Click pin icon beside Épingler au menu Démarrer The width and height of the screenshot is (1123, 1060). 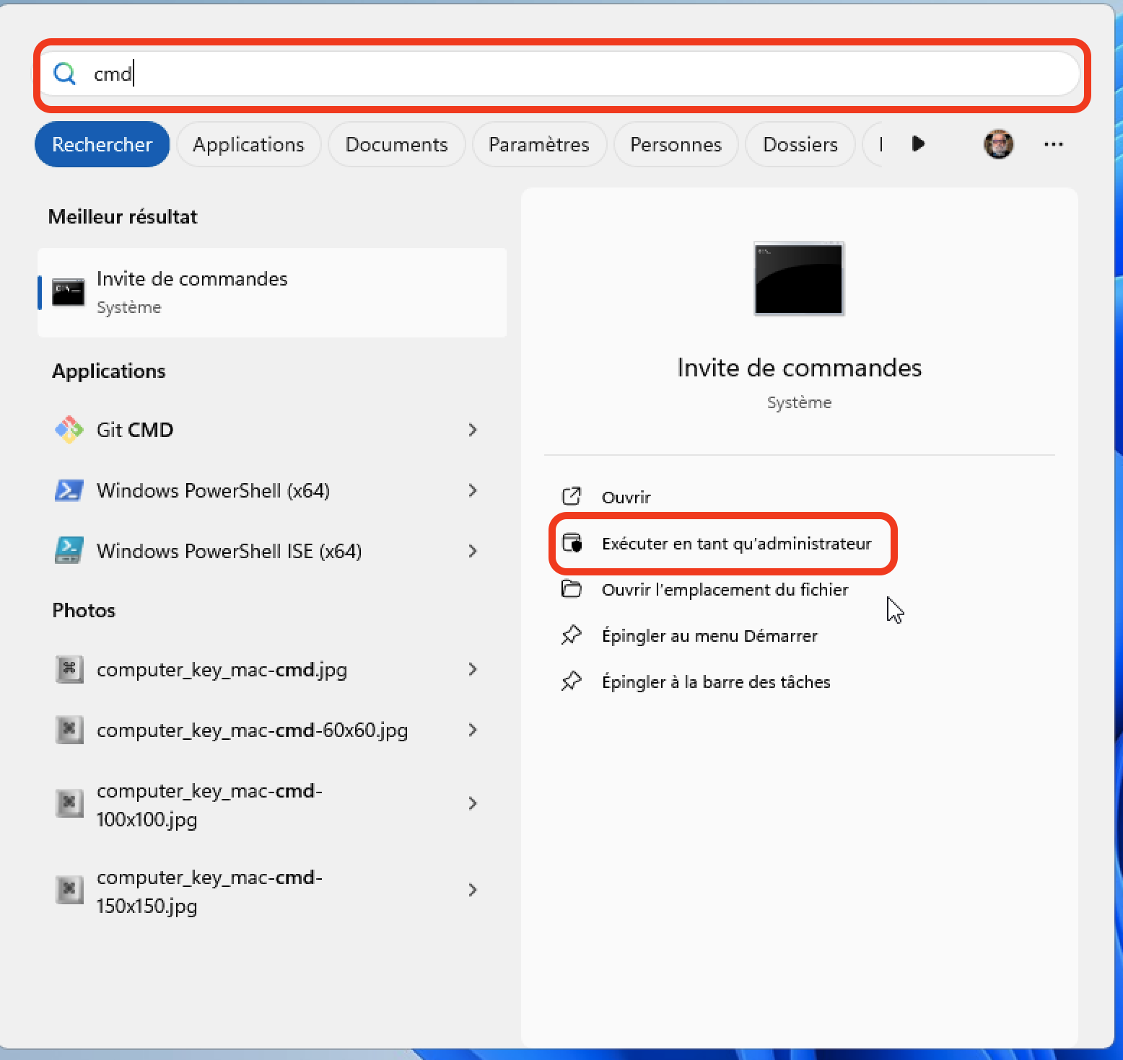pos(572,635)
